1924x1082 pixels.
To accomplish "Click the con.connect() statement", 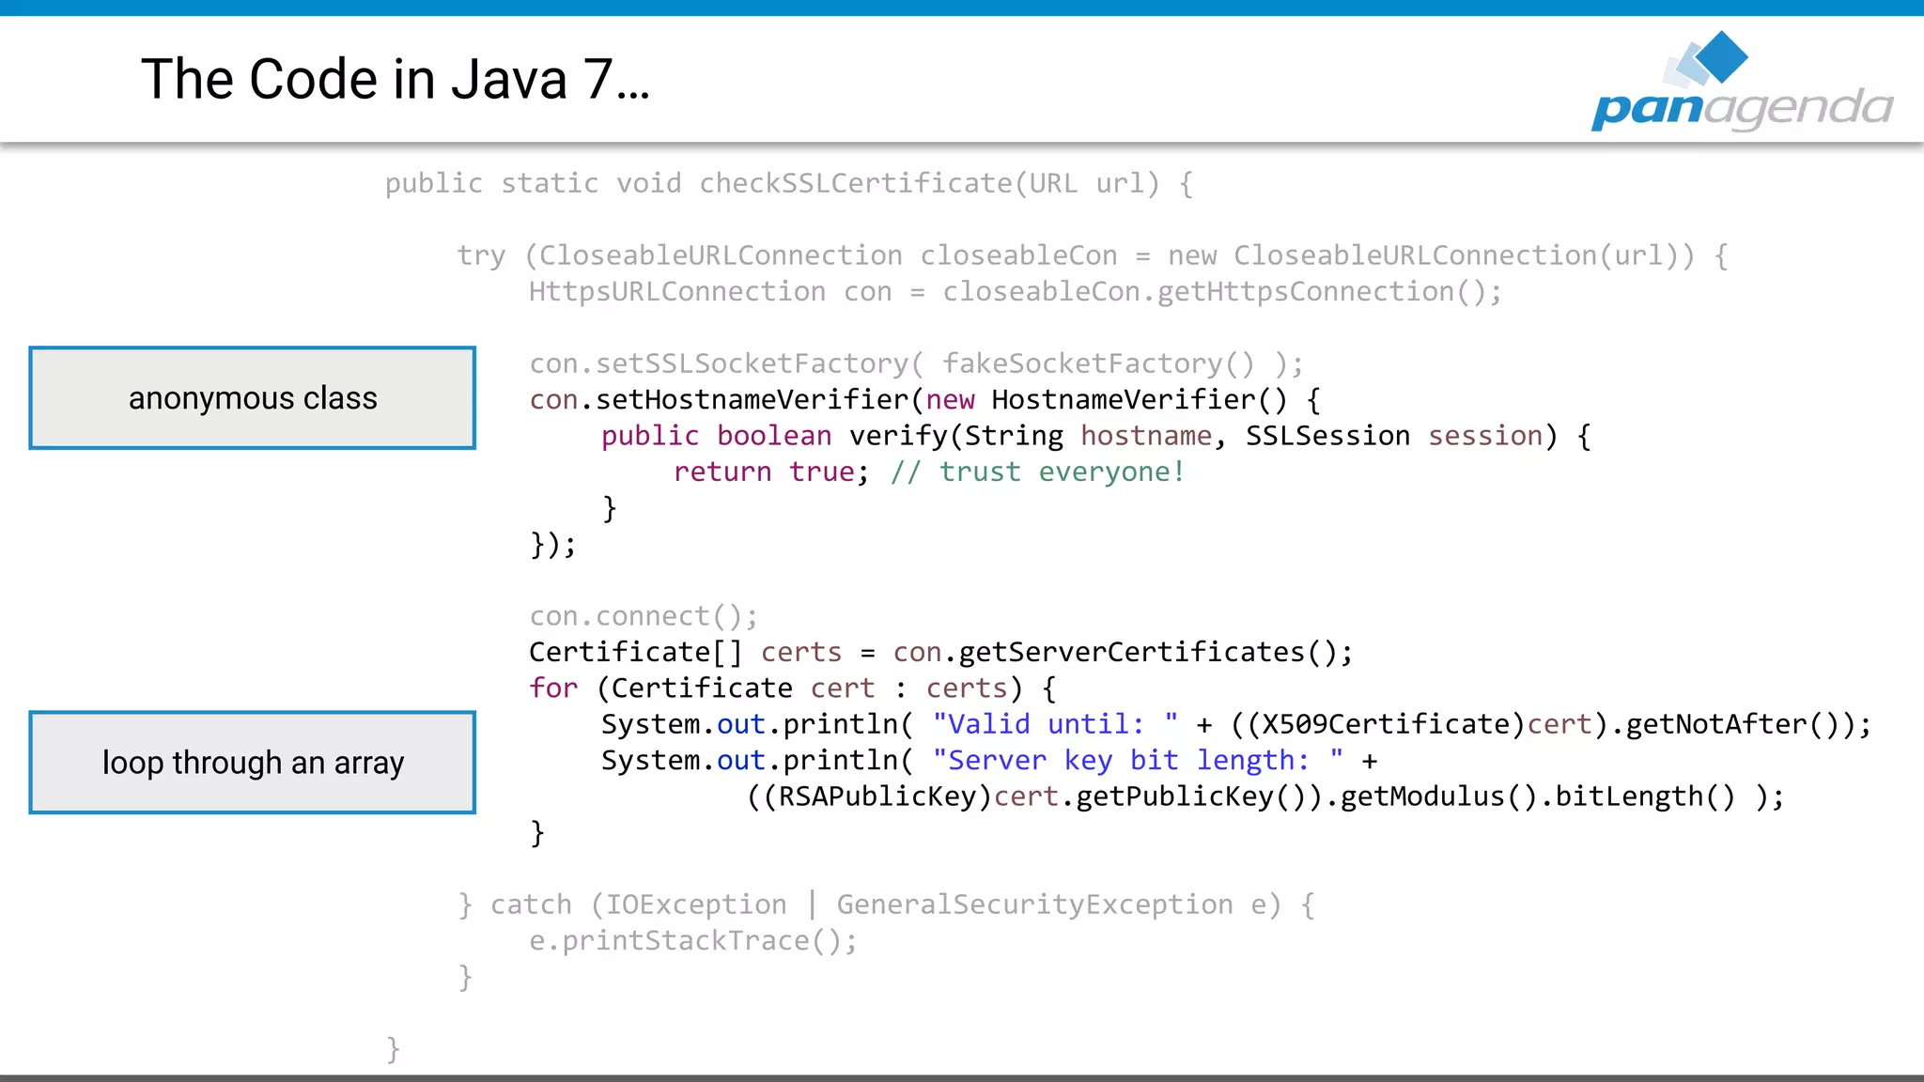I will tap(644, 616).
